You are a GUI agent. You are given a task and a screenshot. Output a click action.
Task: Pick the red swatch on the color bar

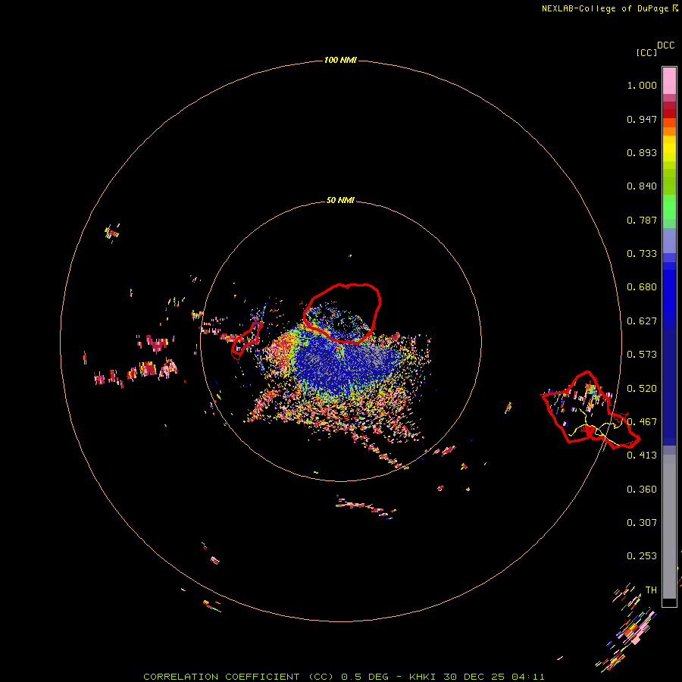coord(669,113)
